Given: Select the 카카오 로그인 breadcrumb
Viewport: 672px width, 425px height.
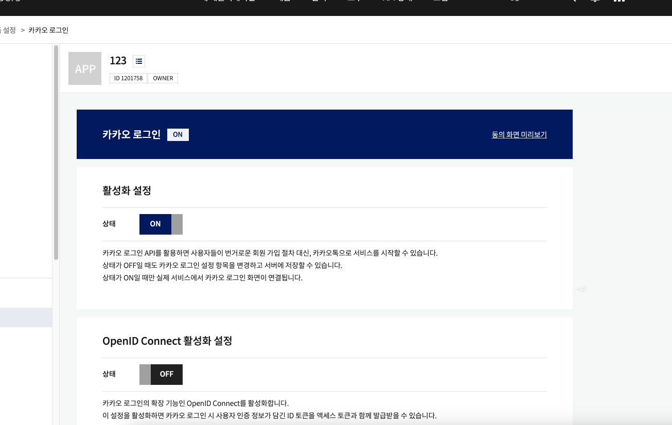Looking at the screenshot, I should tap(48, 30).
